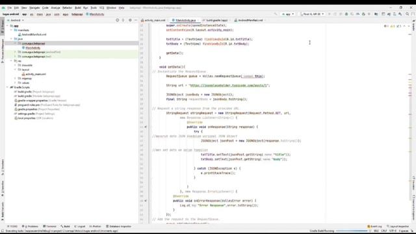The height and width of the screenshot is (234, 416).
Task: Open the Edit menu
Action: (16, 8)
